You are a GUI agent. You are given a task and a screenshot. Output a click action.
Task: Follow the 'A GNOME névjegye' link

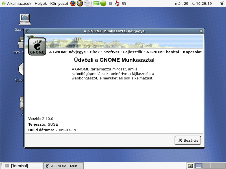(68, 52)
